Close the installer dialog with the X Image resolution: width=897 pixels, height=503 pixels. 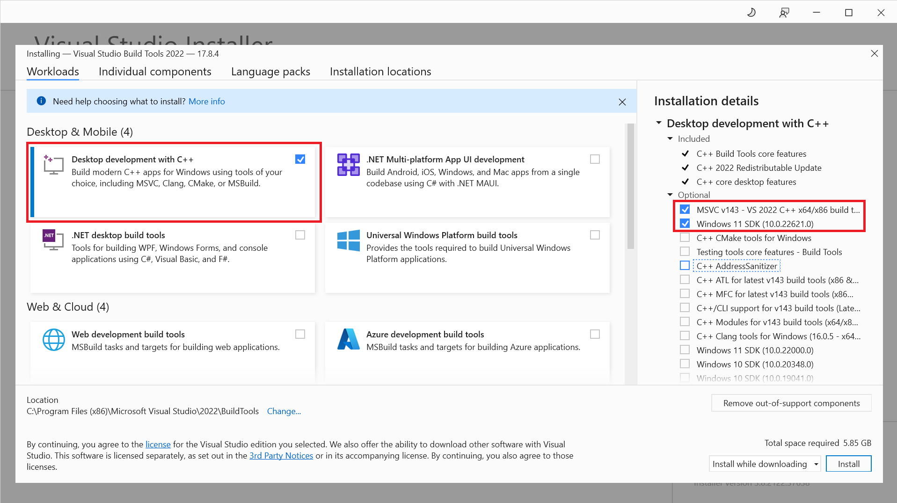(874, 53)
